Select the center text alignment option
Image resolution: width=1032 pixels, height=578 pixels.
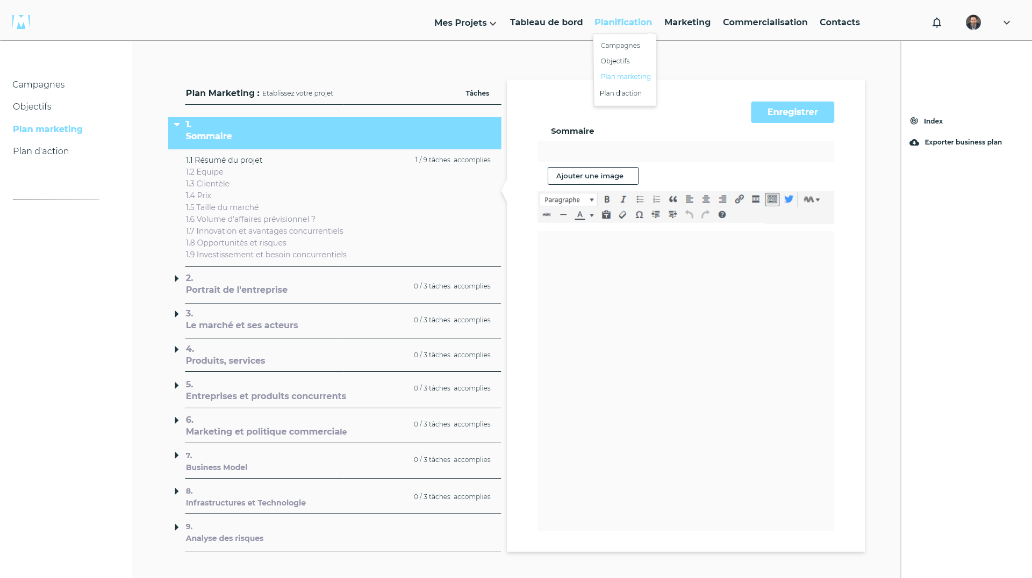click(x=706, y=199)
